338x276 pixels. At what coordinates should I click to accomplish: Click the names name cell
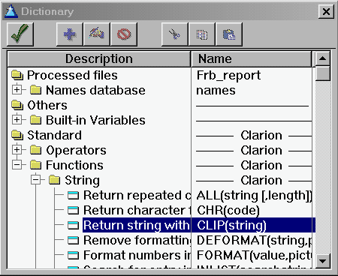point(216,90)
